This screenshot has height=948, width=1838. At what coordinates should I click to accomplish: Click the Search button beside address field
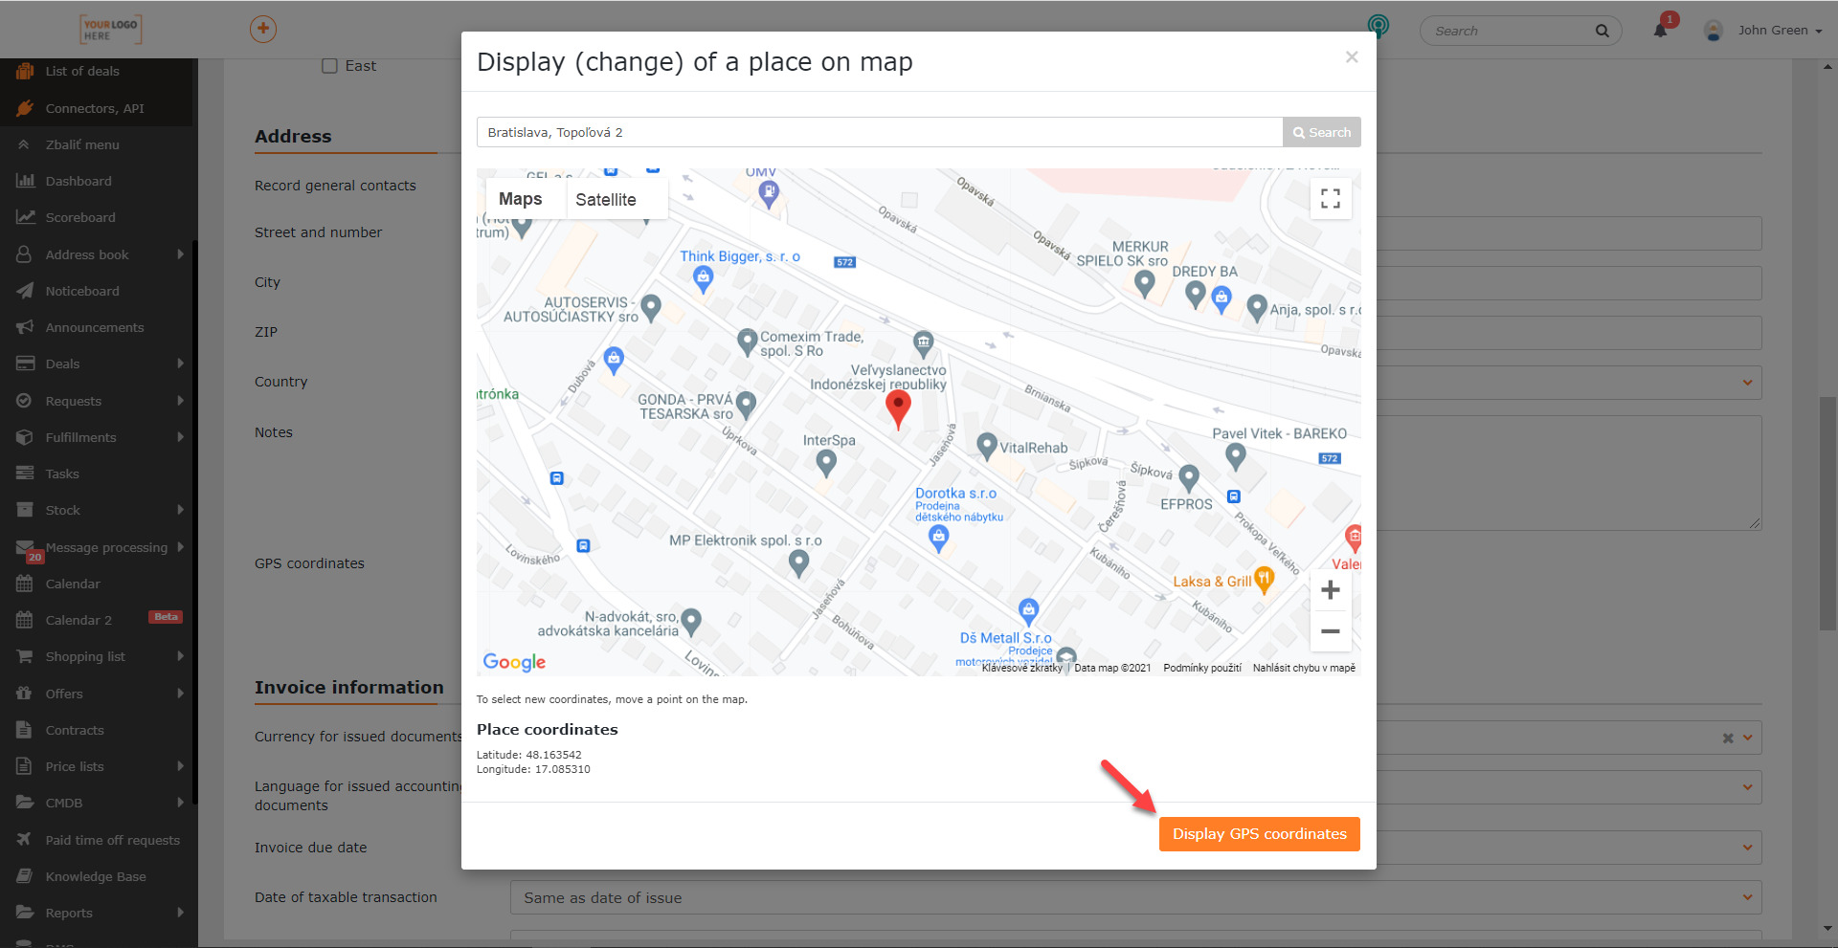coord(1322,132)
